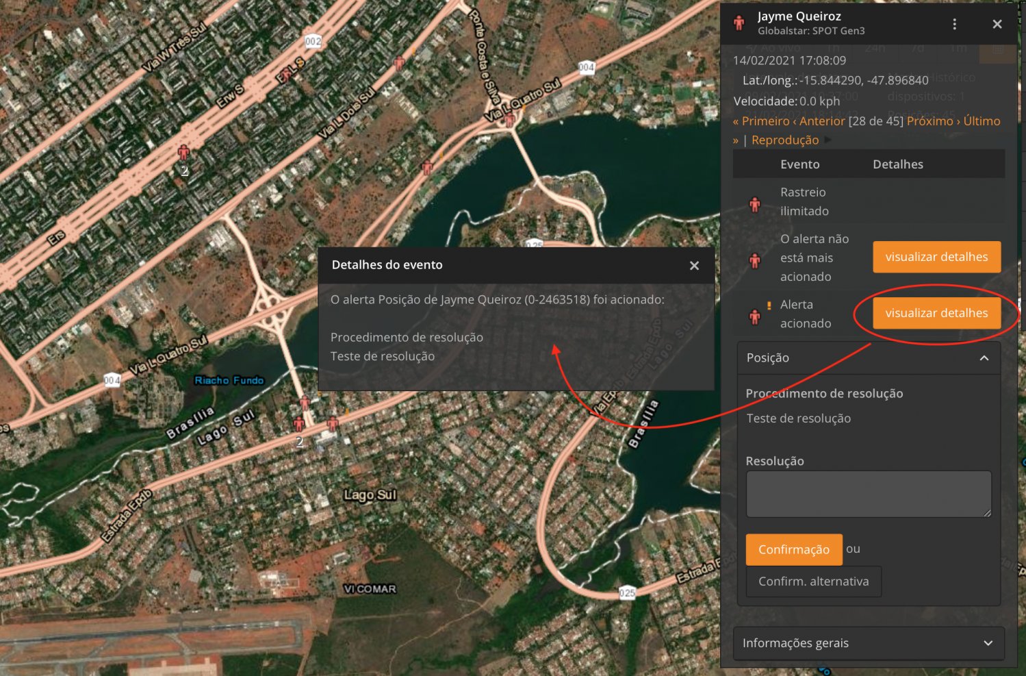1026x676 pixels.
Task: Click the play arrow next to Reprodução
Action: coord(828,140)
